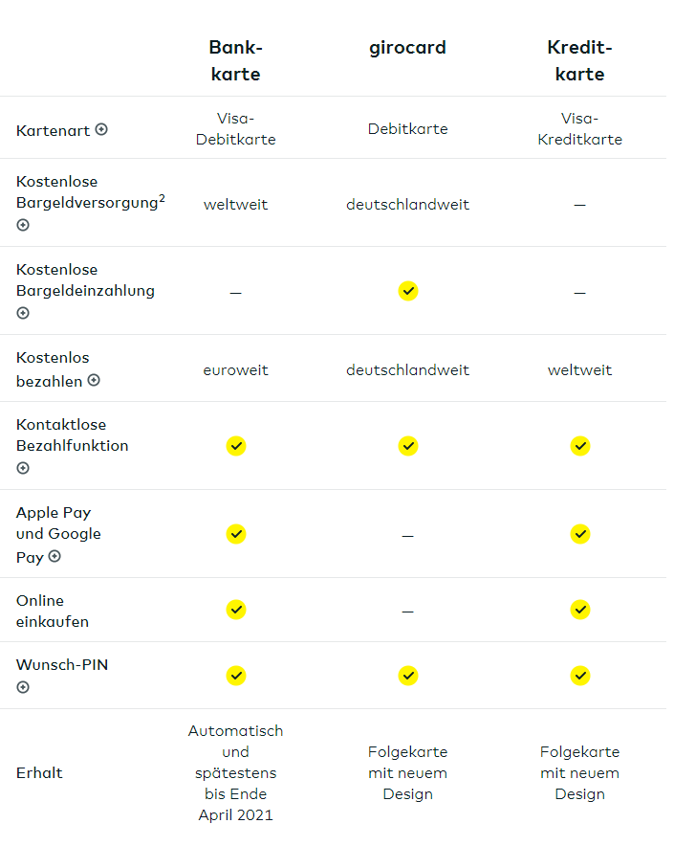This screenshot has height=846, width=674.
Task: Select the Kreditkarte column header
Action: [x=579, y=60]
